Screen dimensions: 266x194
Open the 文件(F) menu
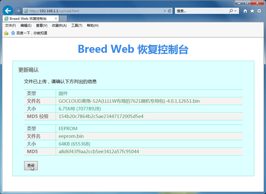[11, 26]
